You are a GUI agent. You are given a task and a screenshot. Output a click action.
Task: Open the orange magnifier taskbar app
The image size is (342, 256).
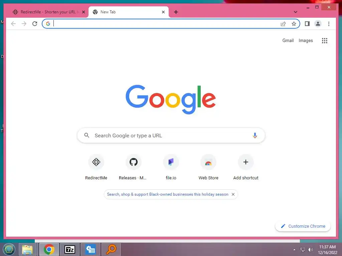pyautogui.click(x=111, y=249)
